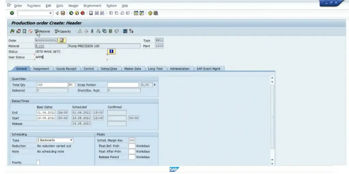Click the Sched. Margin Key field
Viewport: 349px width, 174px height.
click(x=132, y=140)
